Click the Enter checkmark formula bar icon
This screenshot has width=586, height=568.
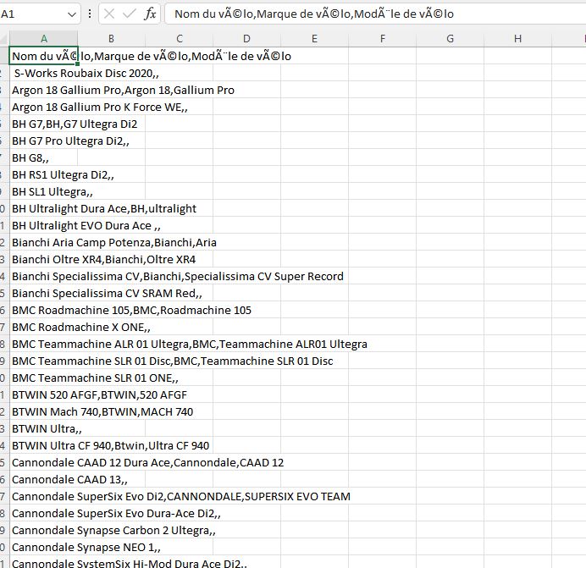(130, 14)
